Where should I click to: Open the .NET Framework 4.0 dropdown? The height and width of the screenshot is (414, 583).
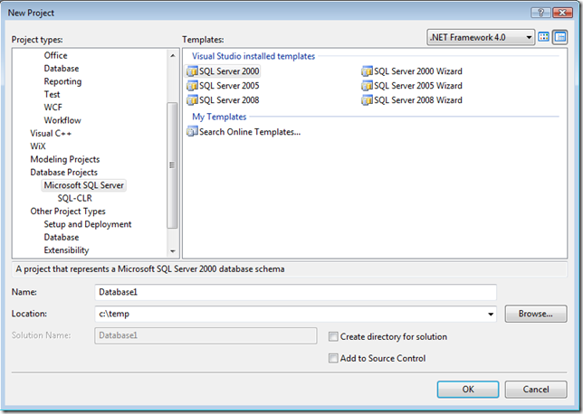tap(481, 37)
